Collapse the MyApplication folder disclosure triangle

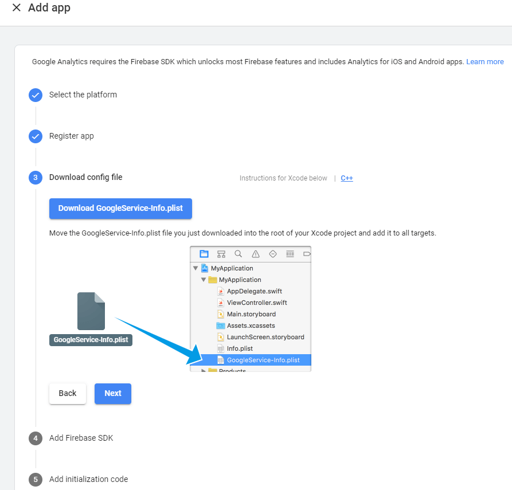coord(204,280)
